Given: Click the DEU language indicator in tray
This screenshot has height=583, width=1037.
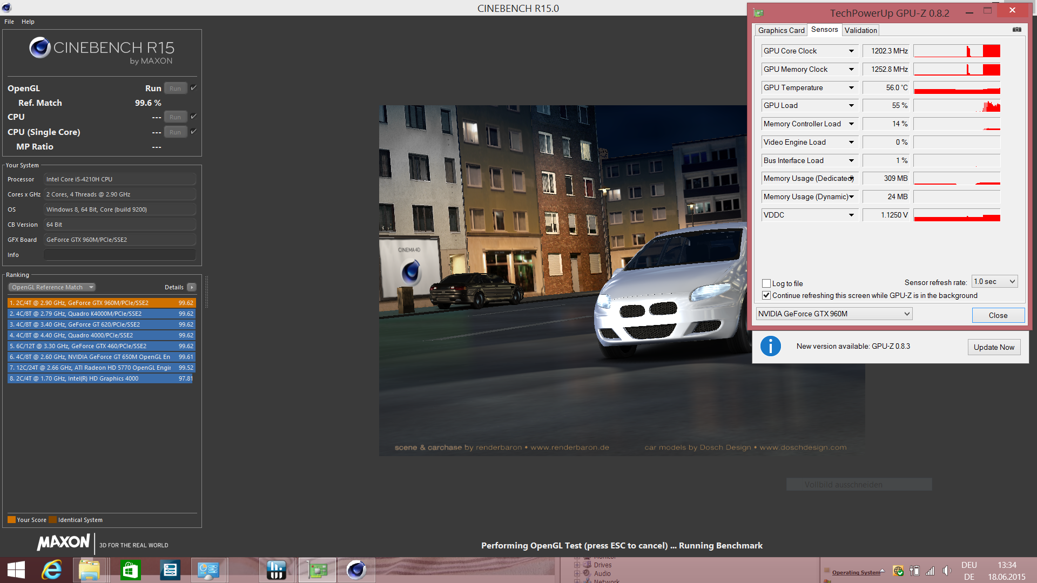Looking at the screenshot, I should pos(969,565).
